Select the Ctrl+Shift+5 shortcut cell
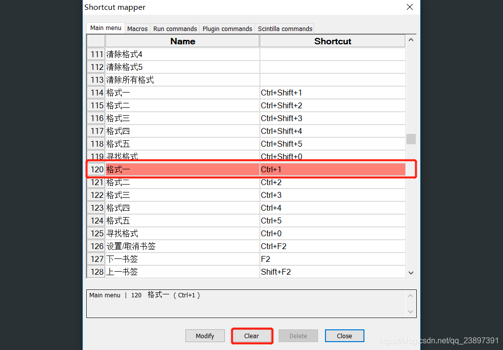503x350 pixels. click(x=333, y=144)
